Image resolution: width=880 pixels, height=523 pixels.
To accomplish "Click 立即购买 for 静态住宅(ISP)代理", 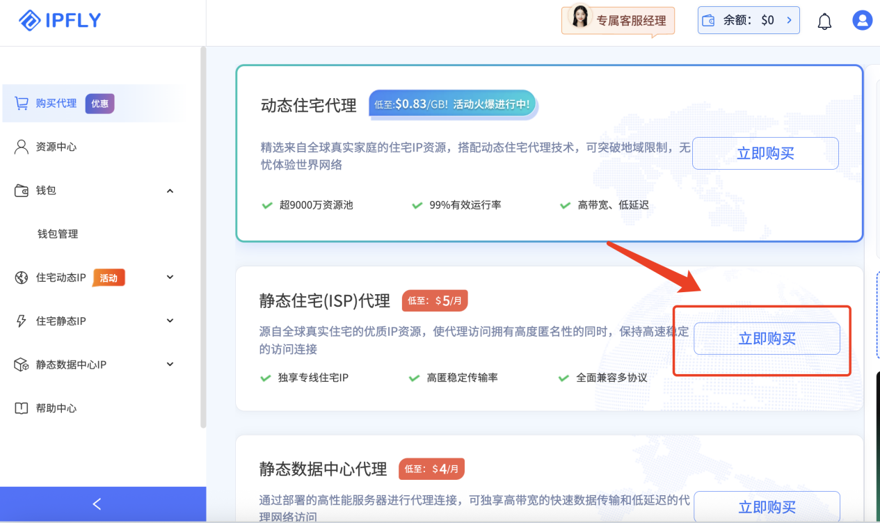I will coord(767,339).
